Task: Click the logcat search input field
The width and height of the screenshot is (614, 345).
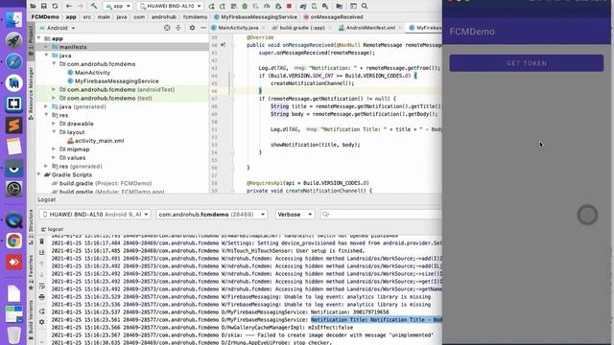Action: tap(381, 215)
